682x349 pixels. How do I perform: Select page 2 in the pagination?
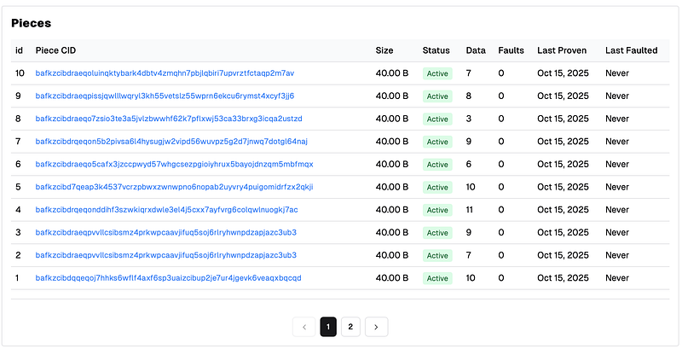click(x=350, y=326)
